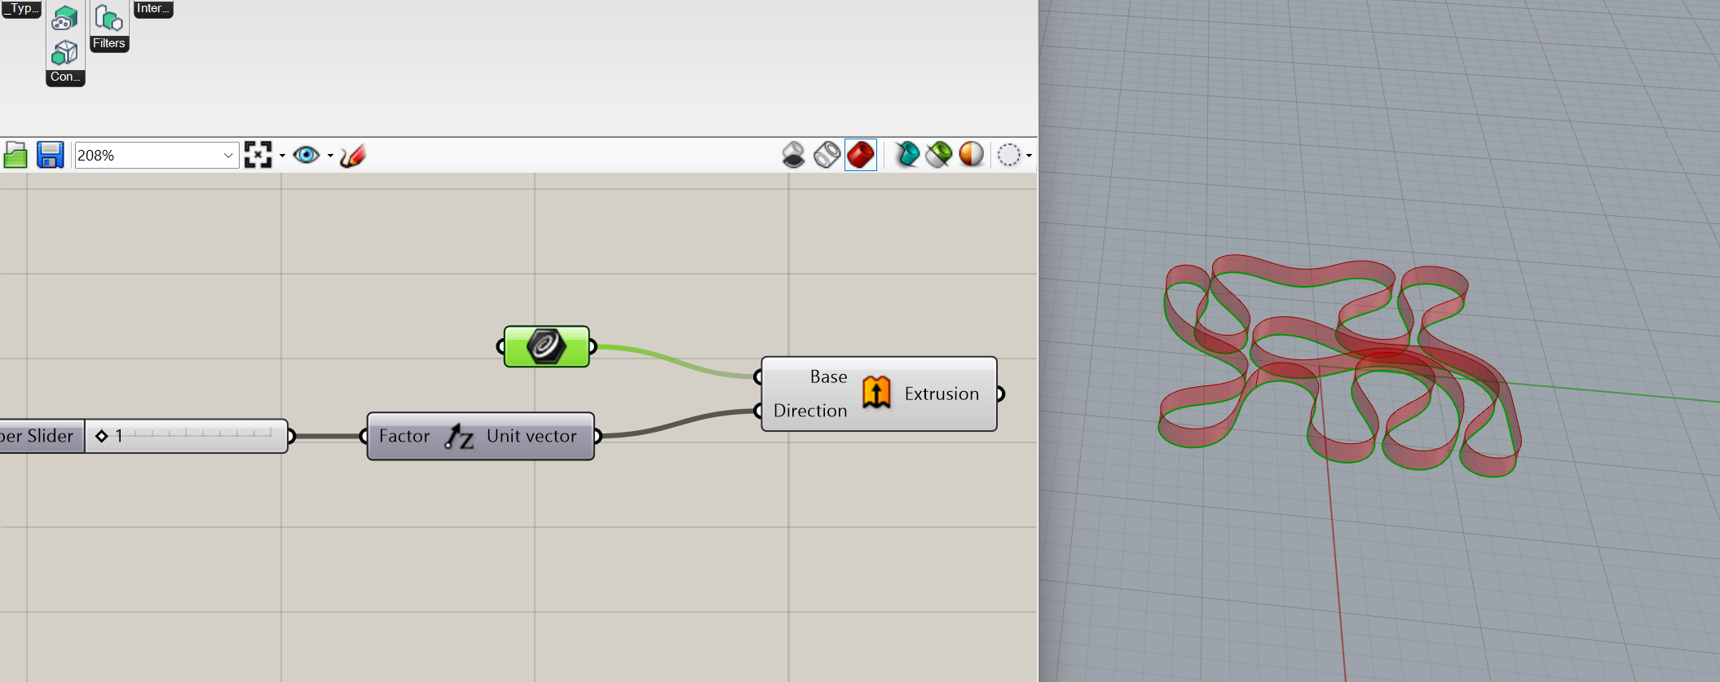
Task: Switch to Wireframe preview mode
Action: click(827, 155)
